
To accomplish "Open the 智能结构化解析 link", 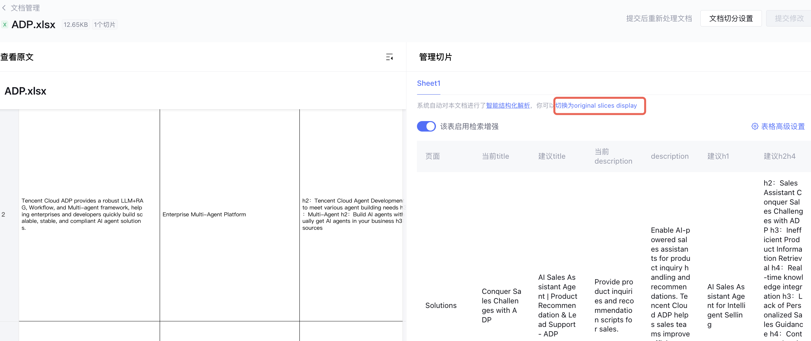I will pyautogui.click(x=508, y=105).
